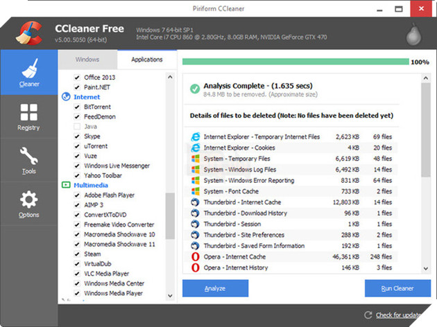Open the Tools wrench section
This screenshot has height=327, width=437.
(28, 161)
